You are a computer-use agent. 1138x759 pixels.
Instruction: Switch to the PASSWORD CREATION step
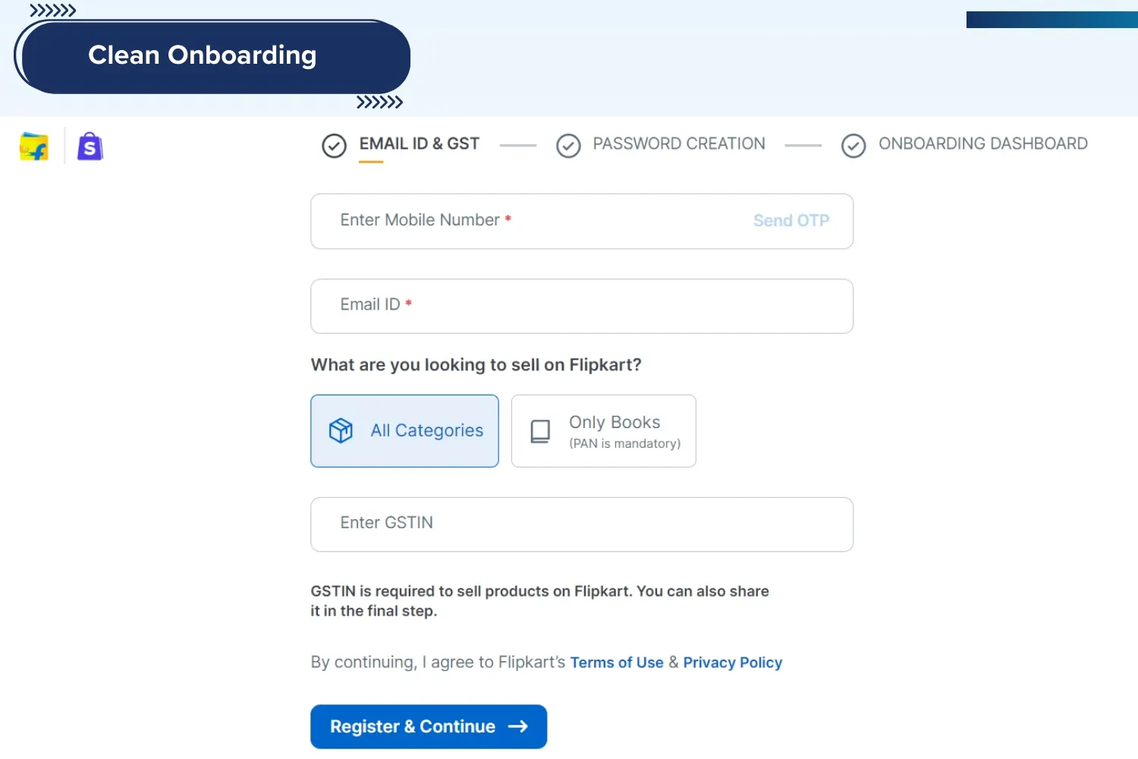coord(679,143)
